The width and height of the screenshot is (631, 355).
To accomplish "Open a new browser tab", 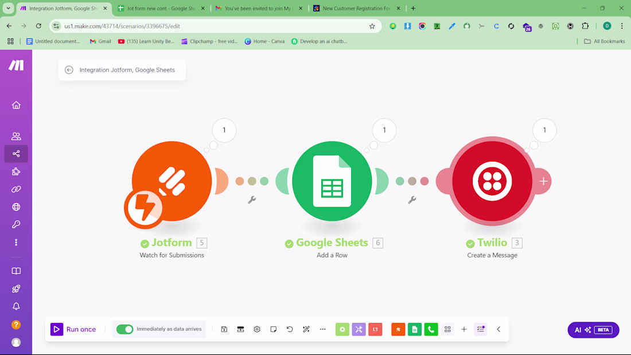I will 413,8.
